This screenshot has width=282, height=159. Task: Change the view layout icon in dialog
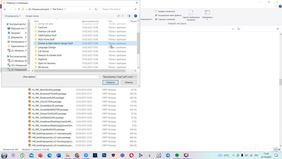pyautogui.click(x=119, y=16)
